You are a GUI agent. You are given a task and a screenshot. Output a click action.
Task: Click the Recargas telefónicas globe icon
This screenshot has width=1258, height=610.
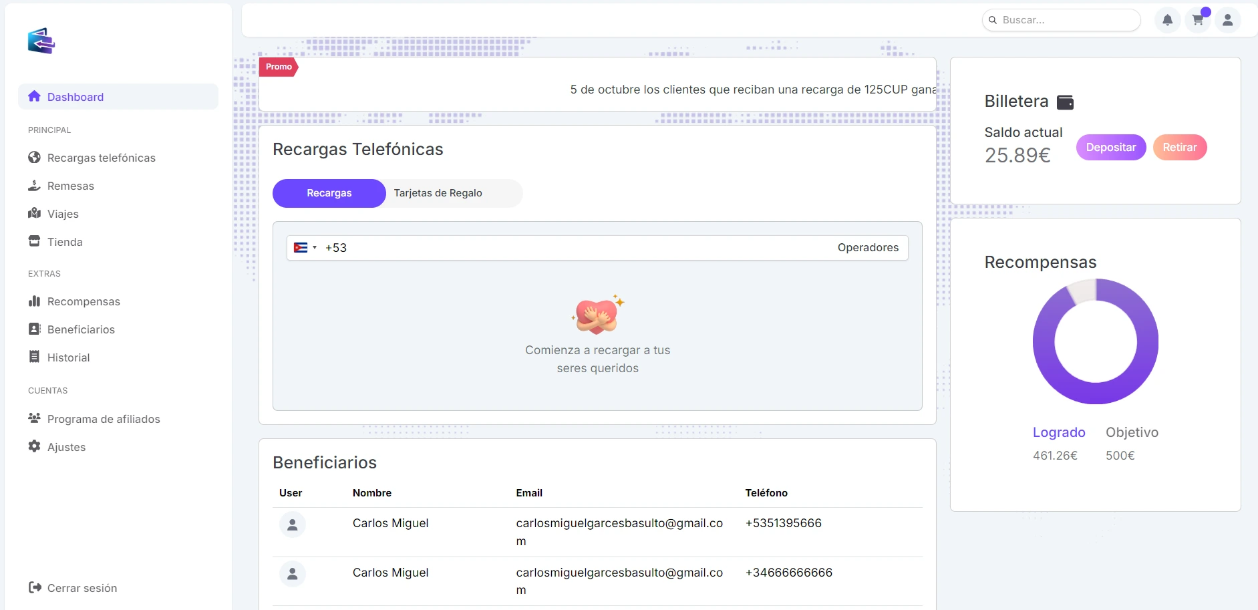pos(35,157)
